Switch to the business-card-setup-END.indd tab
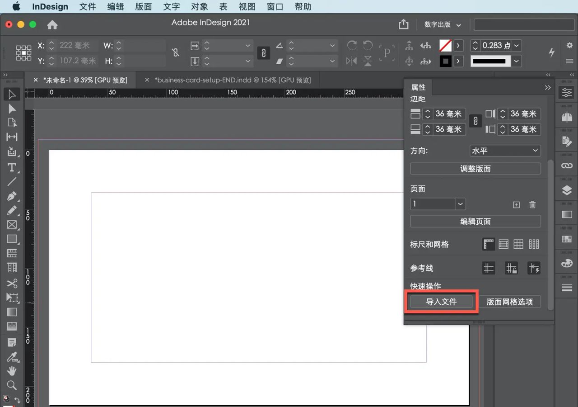Image resolution: width=578 pixels, height=407 pixels. [233, 80]
